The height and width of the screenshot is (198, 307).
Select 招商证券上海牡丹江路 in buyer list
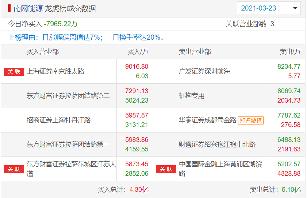(59, 120)
